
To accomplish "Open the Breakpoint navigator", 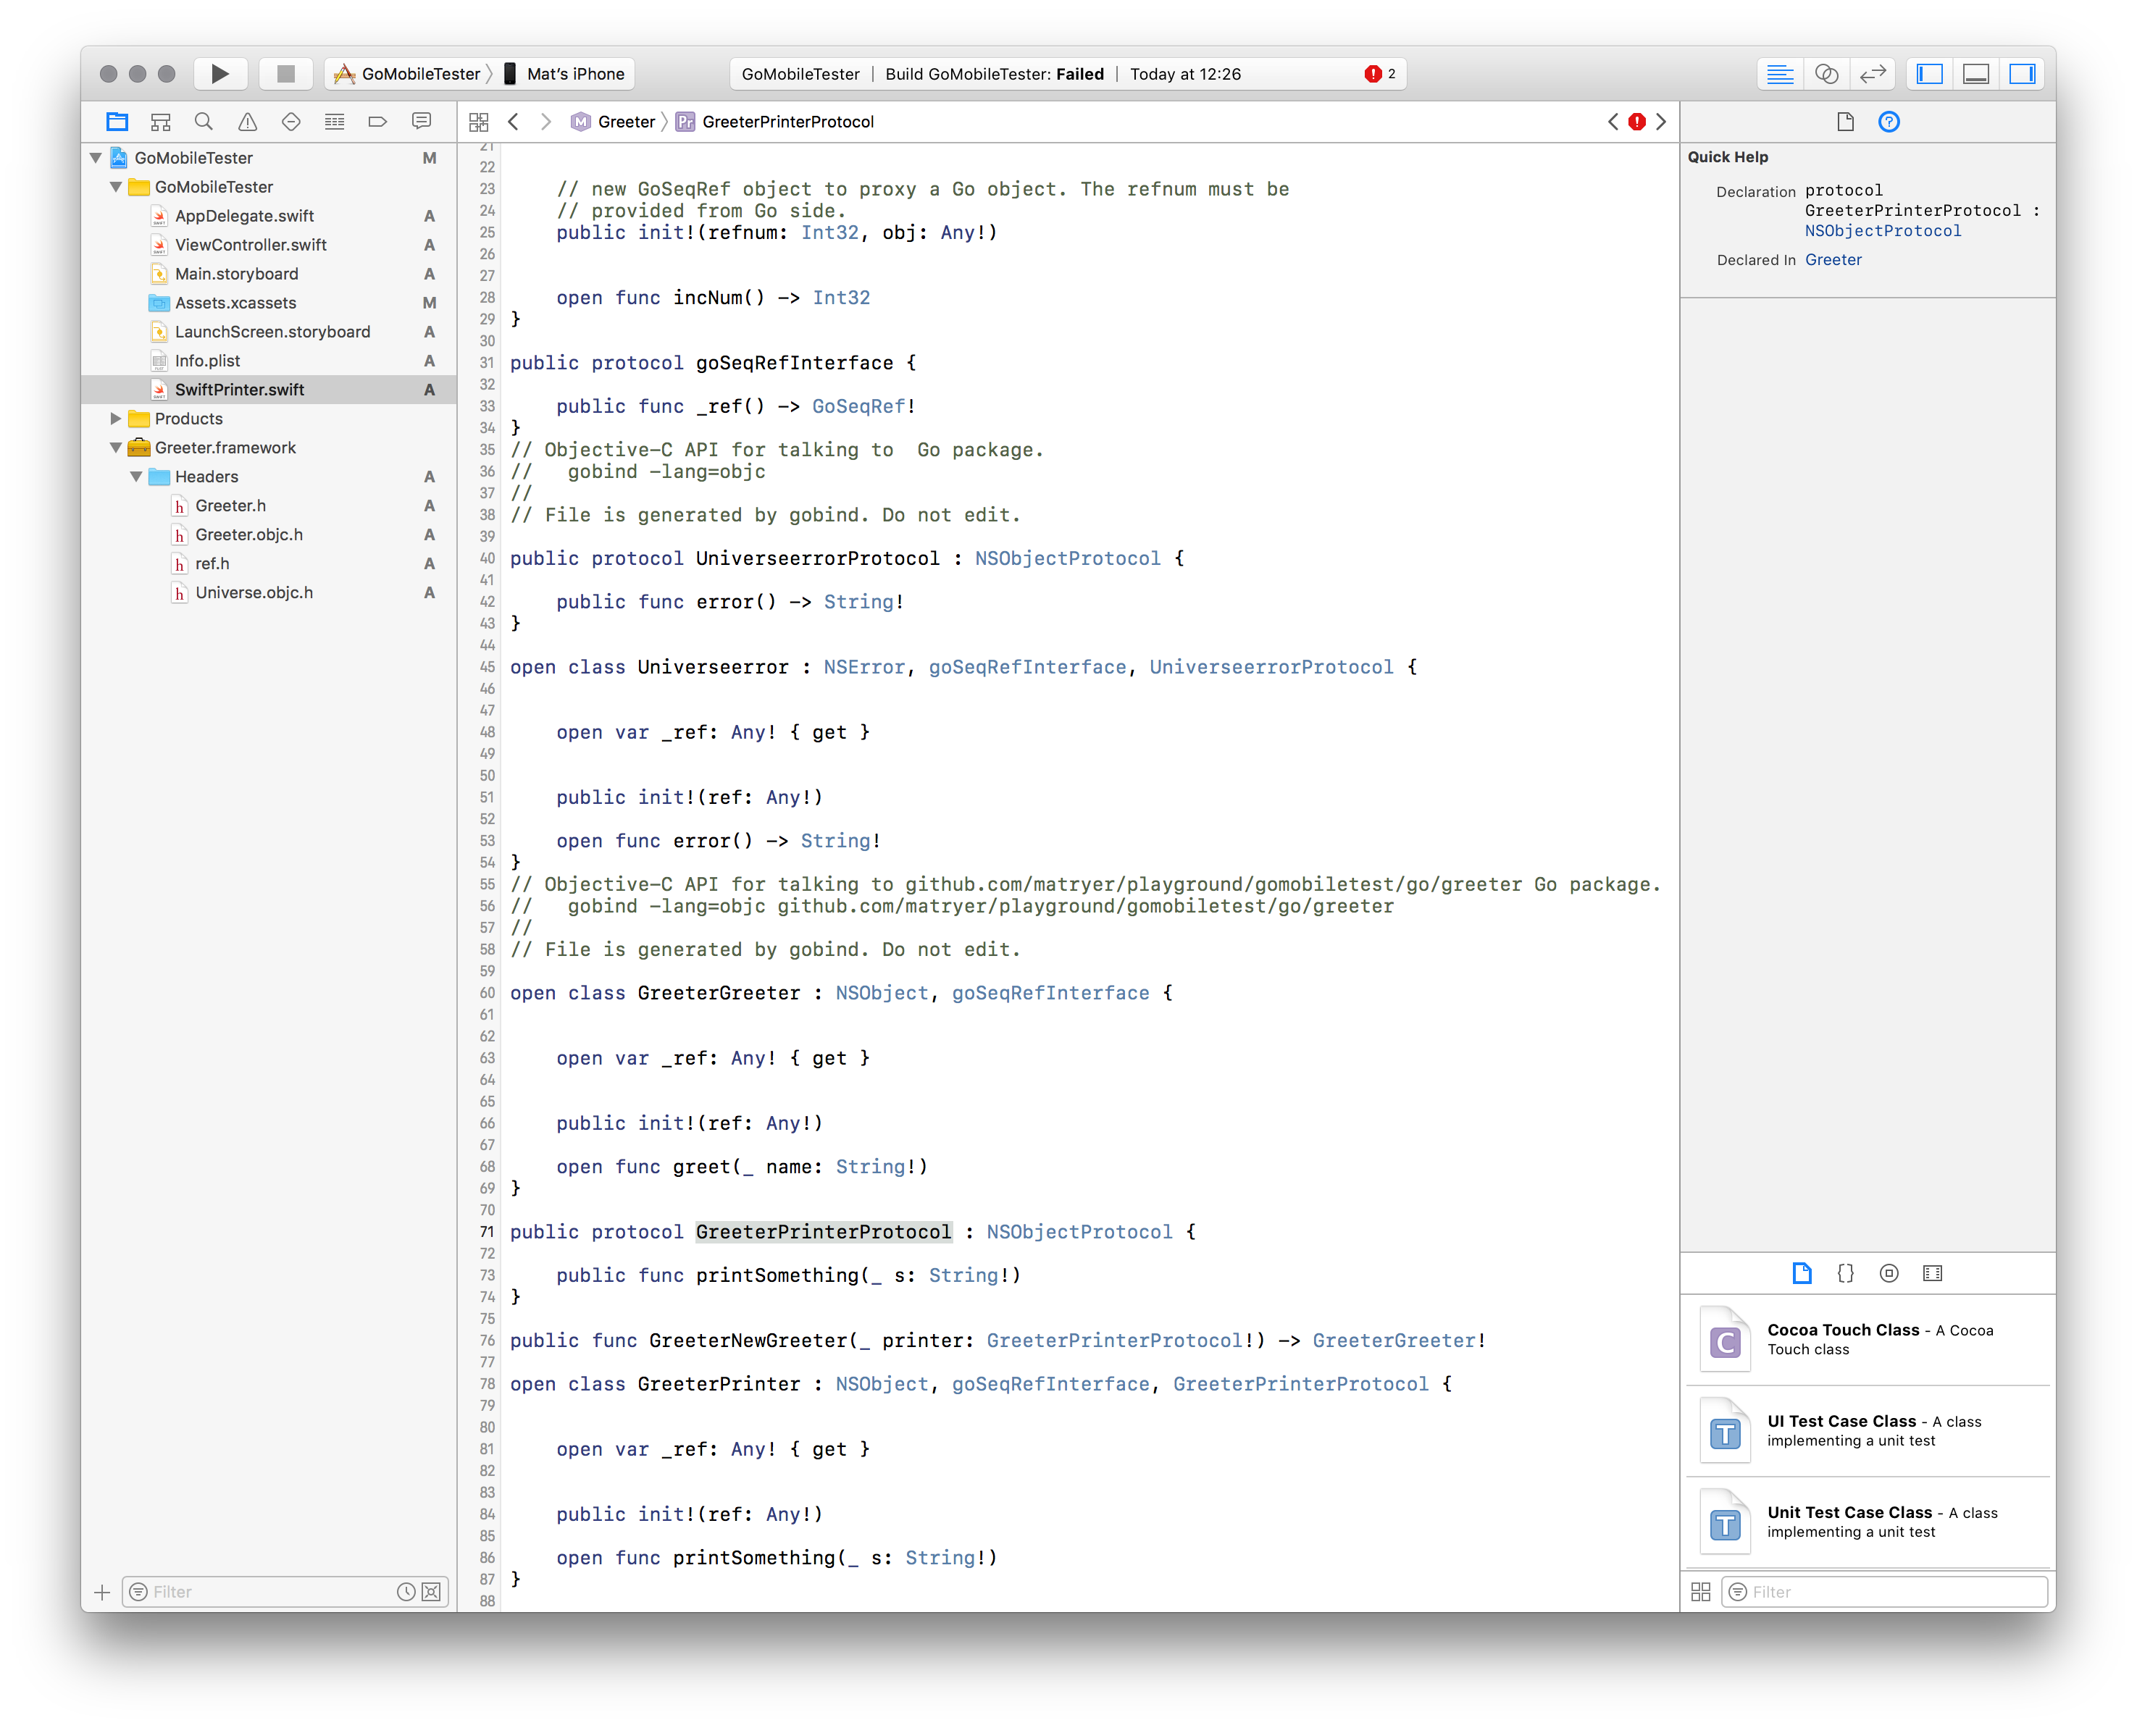I will click(377, 122).
